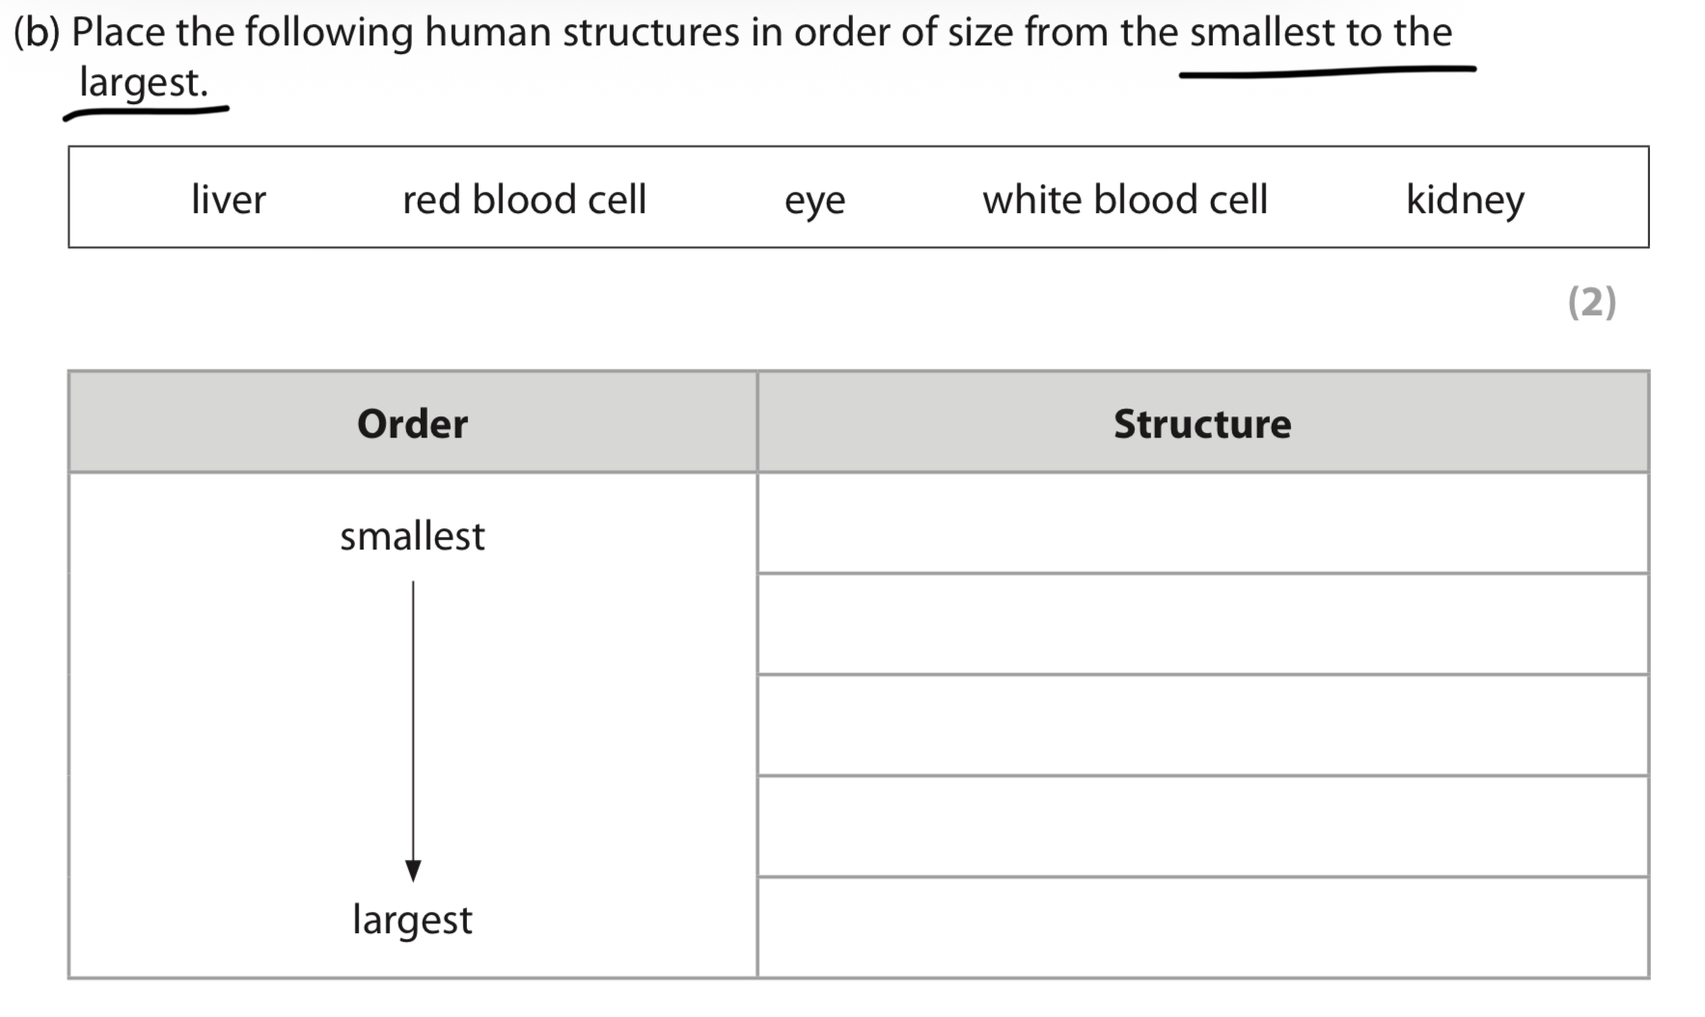Click the bottom Structure answer cell

point(1201,927)
